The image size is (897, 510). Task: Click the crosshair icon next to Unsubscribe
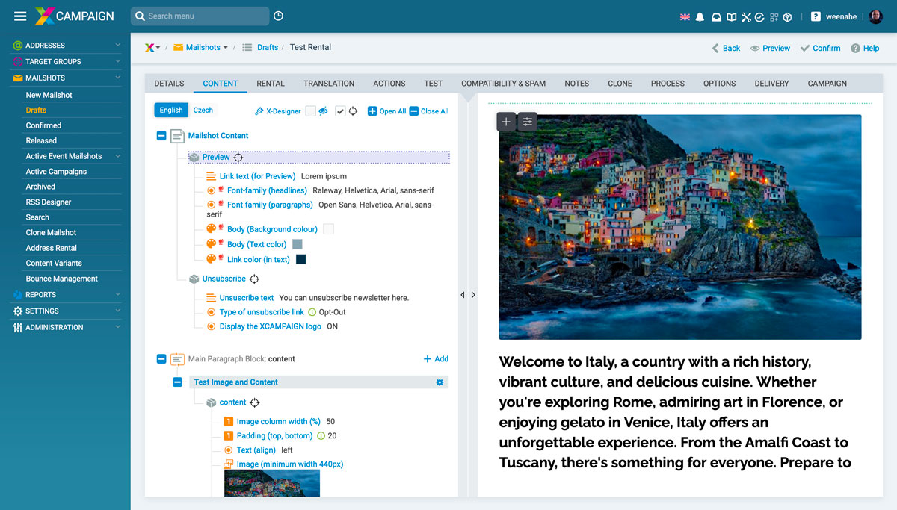(254, 279)
